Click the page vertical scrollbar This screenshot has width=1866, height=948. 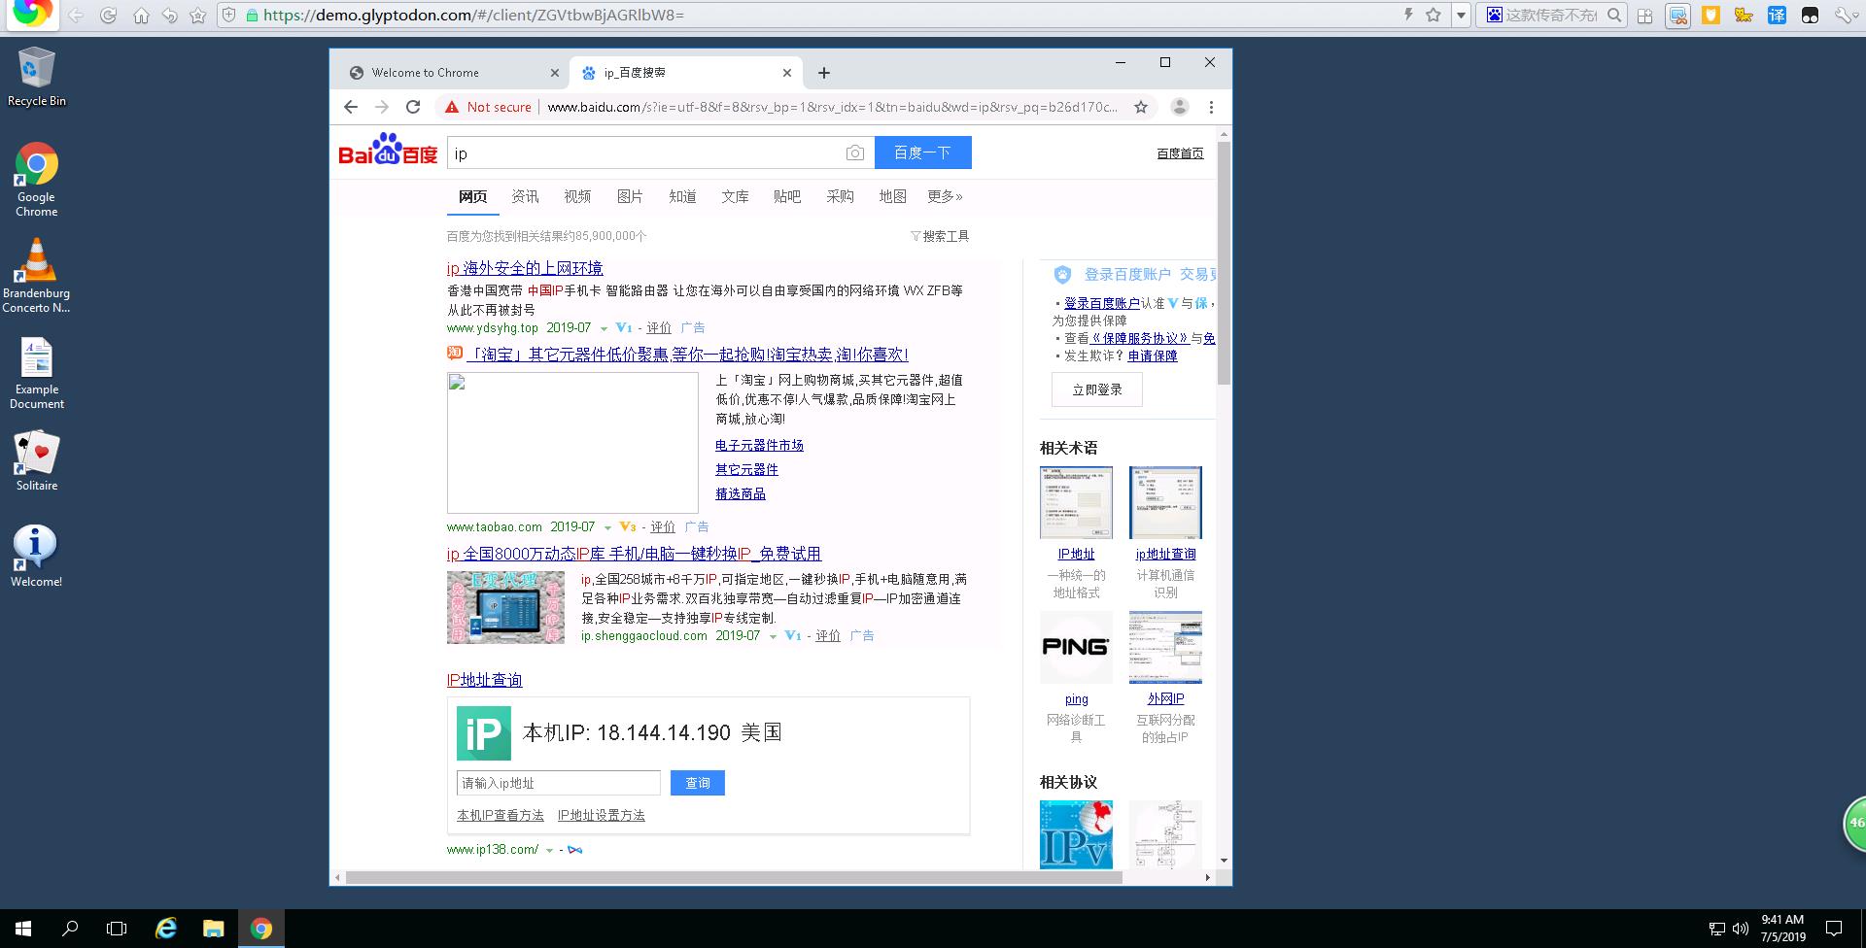pyautogui.click(x=1224, y=262)
